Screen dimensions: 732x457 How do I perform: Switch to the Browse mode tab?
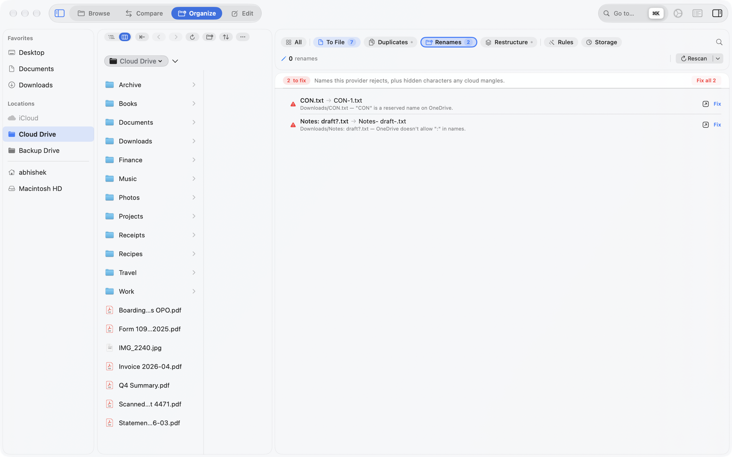(94, 13)
